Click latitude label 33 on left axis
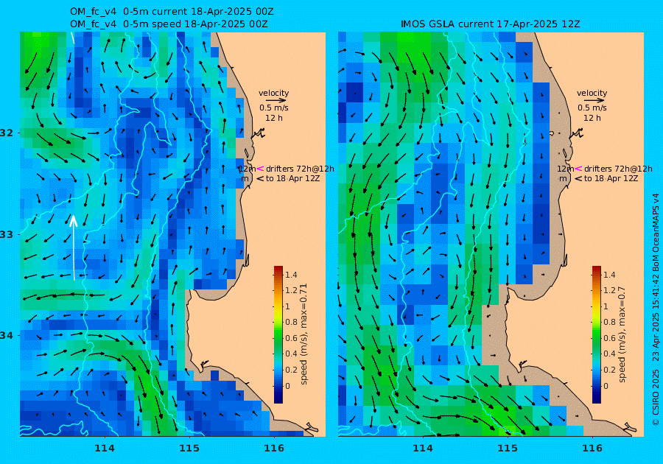663x464 pixels. tap(7, 234)
